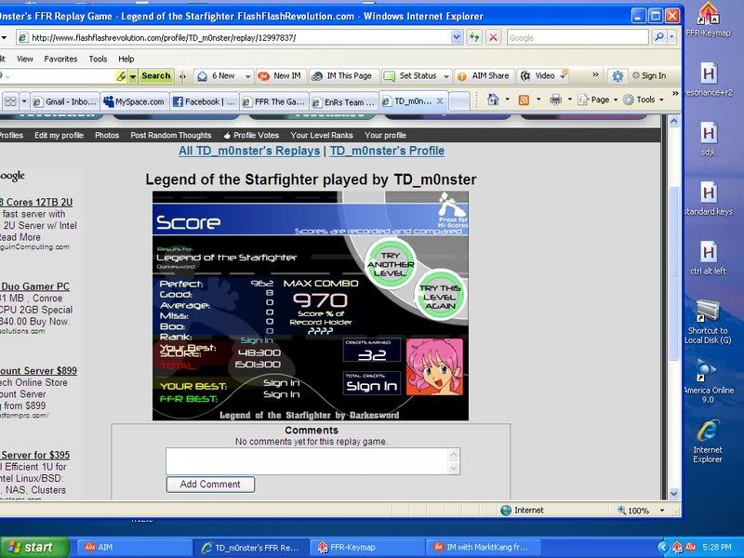Click the Quick Tabs grid icon
The image size is (744, 558).
(10, 101)
